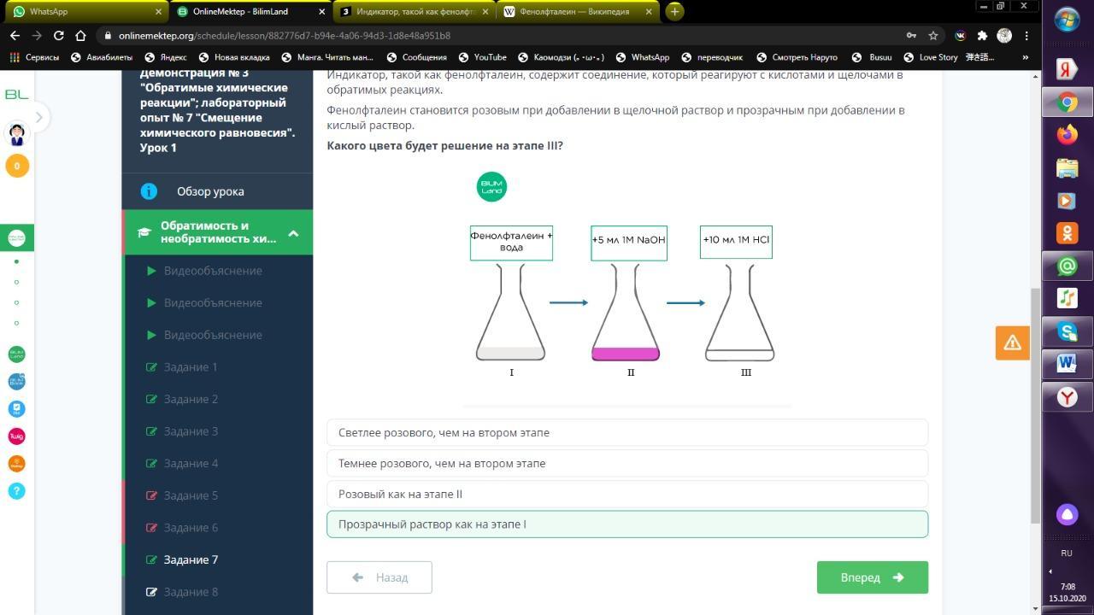Click the orange points counter badge

click(17, 166)
